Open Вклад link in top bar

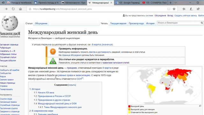coord(170,16)
